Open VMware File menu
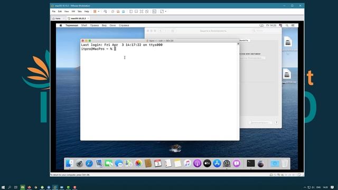 pos(54,12)
